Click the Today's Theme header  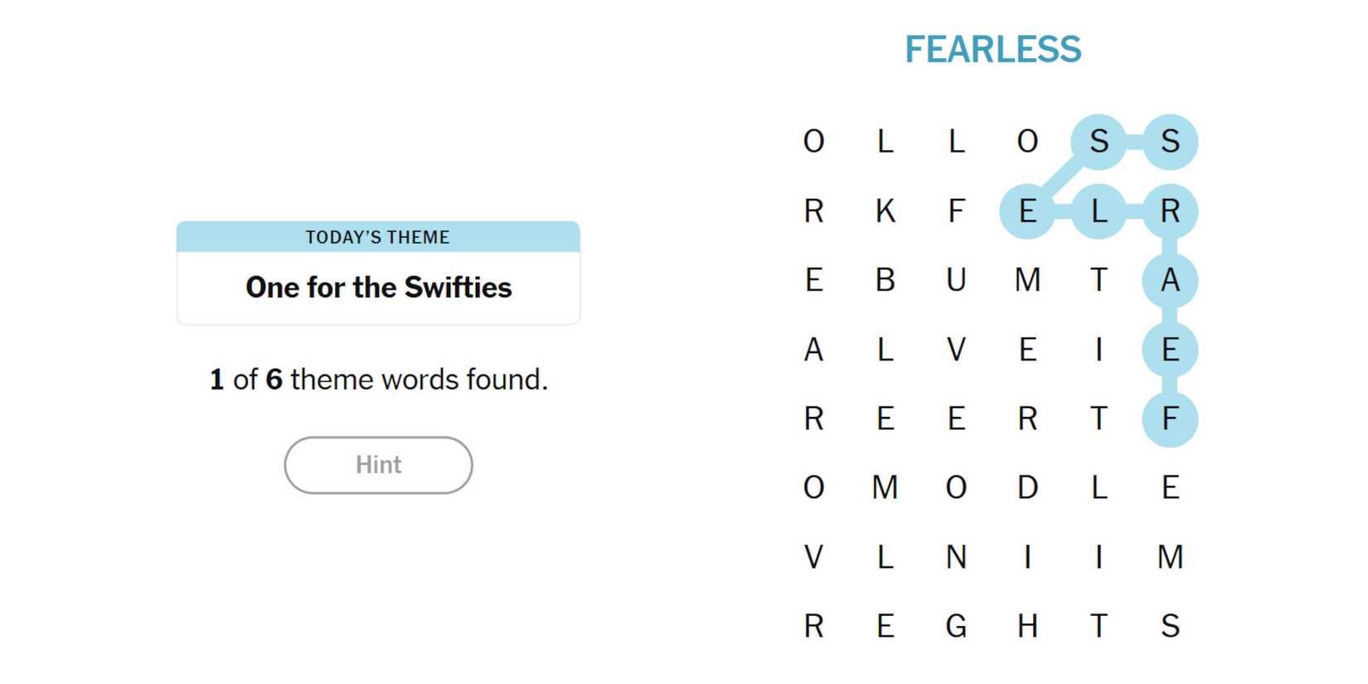tap(378, 237)
